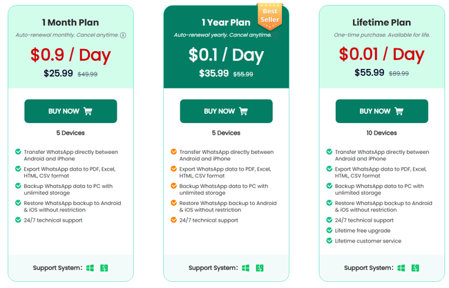Click the orange checkmark beside 24/7 technical support
The height and width of the screenshot is (288, 449).
point(173,220)
